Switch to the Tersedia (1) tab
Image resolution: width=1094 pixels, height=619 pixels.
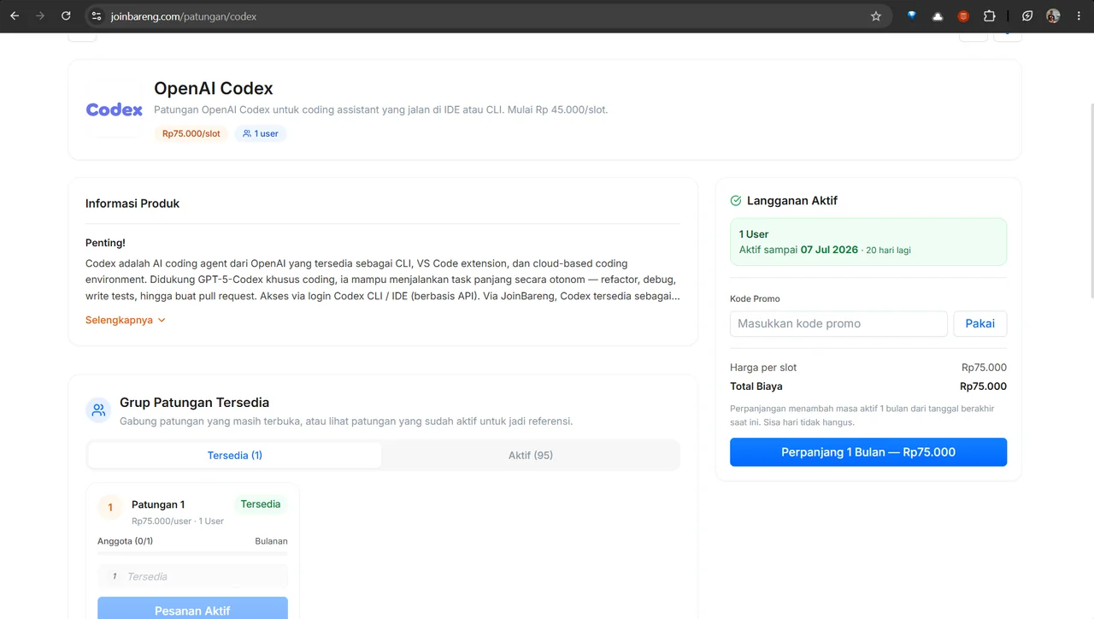tap(235, 455)
